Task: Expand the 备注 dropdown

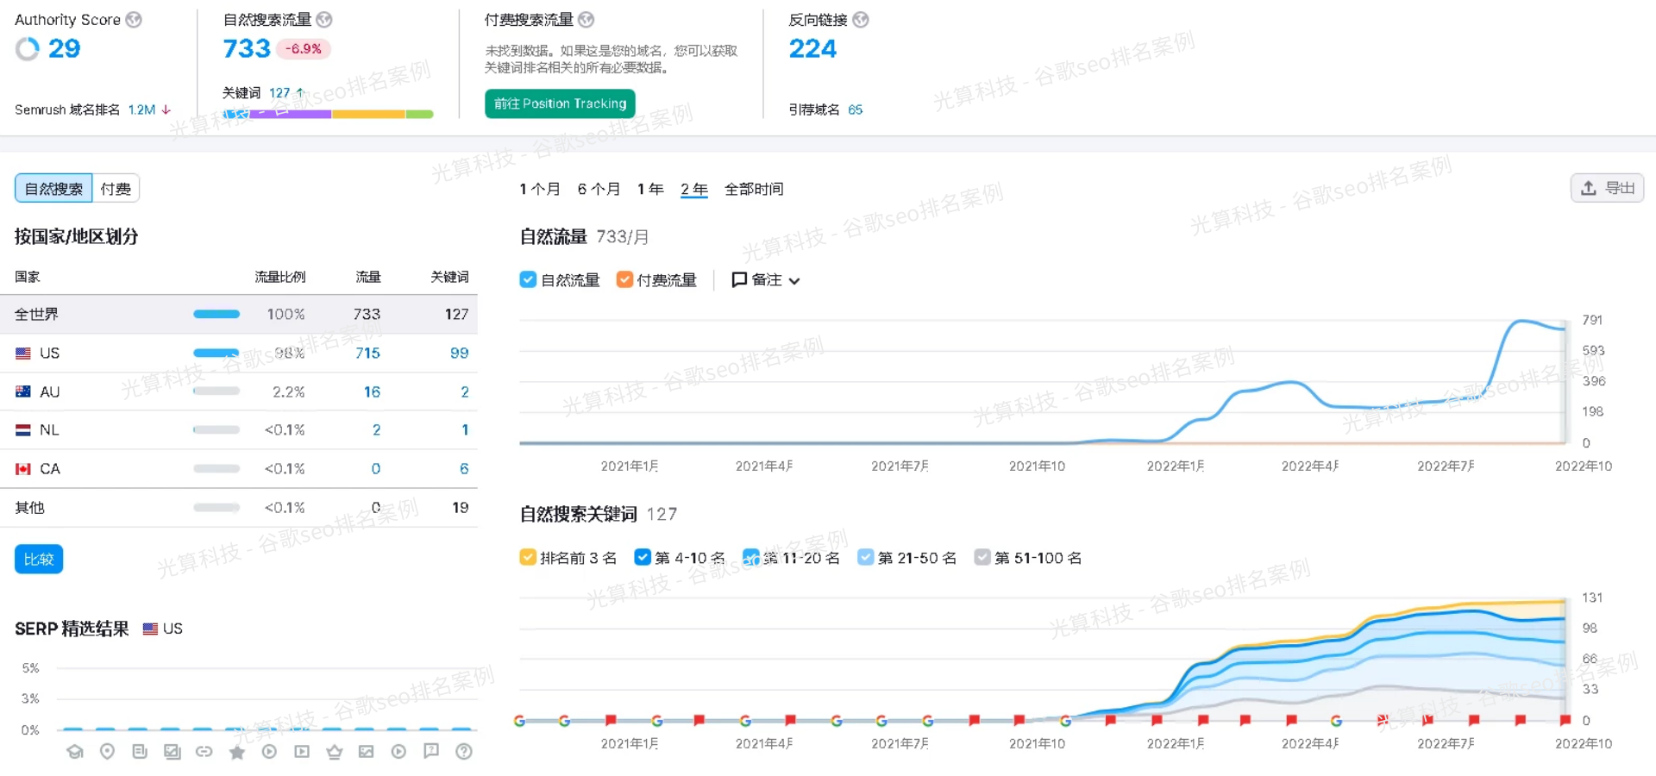Action: pyautogui.click(x=766, y=280)
